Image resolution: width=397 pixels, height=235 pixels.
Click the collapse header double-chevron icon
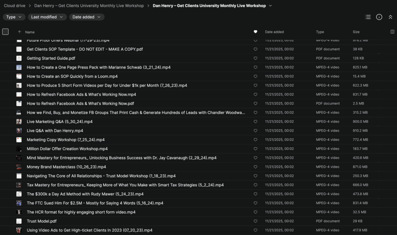pos(390,17)
